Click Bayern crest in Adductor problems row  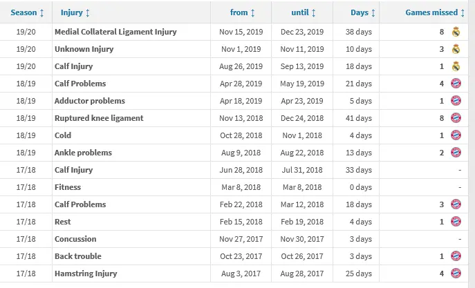click(x=456, y=101)
